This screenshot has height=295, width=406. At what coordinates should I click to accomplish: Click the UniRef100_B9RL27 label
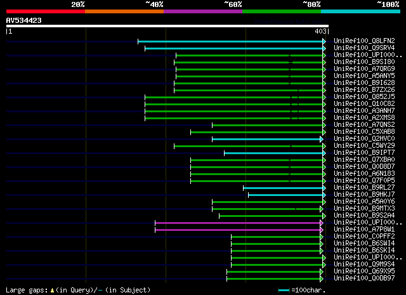tap(364, 188)
